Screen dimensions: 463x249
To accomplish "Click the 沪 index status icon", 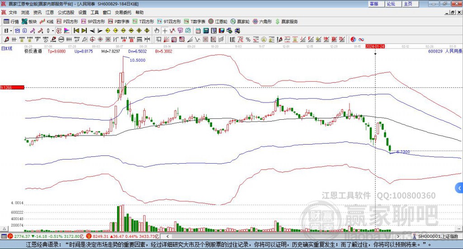I will (10, 236).
